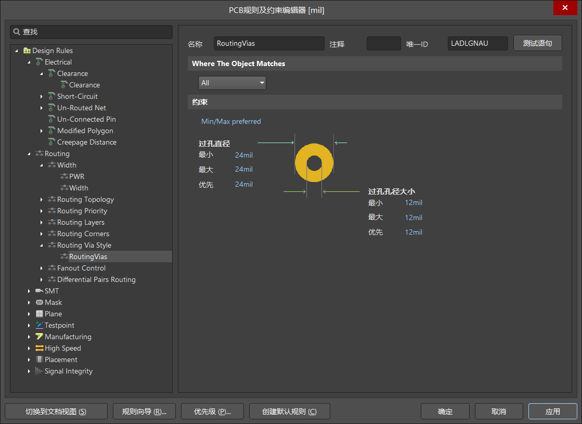Select the Short-Circuit rule icon
The width and height of the screenshot is (582, 424).
pyautogui.click(x=50, y=96)
